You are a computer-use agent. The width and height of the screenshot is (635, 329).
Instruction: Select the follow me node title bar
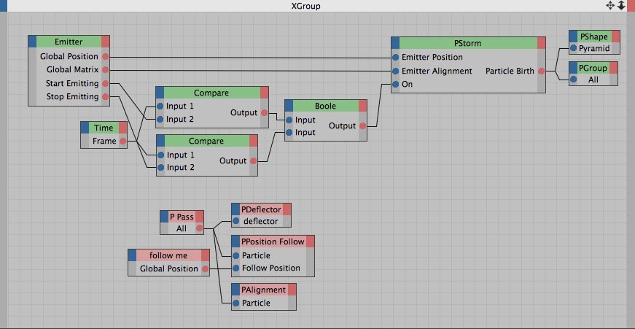pyautogui.click(x=168, y=255)
